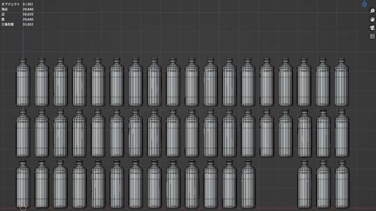Select the rightmost bottle in the bottom row
Screen dimensions: 376x211
(x=341, y=187)
